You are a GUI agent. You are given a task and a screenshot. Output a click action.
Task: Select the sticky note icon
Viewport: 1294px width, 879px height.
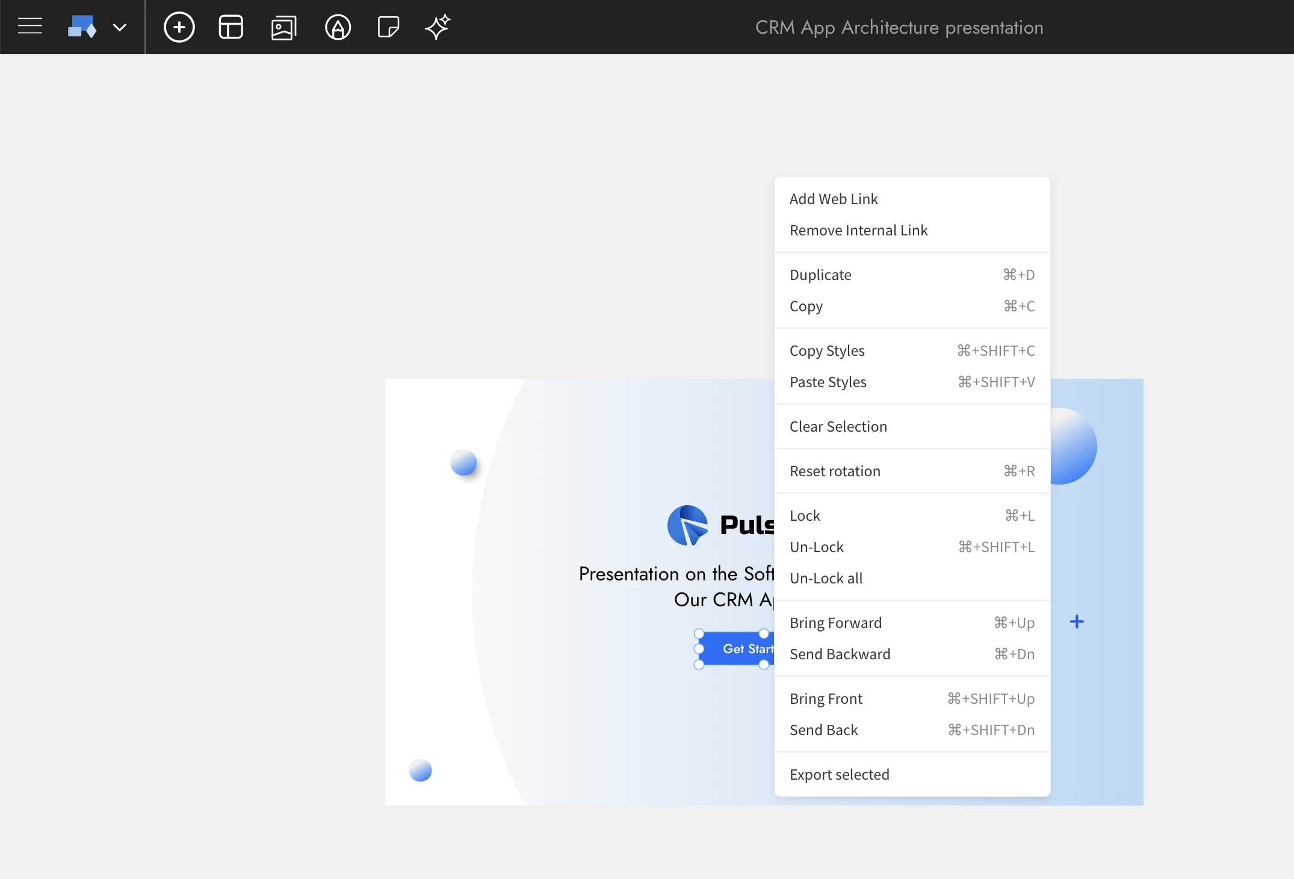[388, 27]
